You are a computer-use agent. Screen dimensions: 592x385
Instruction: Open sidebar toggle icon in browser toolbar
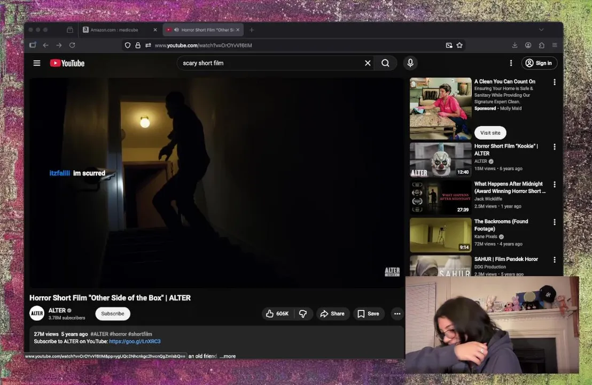(x=33, y=45)
